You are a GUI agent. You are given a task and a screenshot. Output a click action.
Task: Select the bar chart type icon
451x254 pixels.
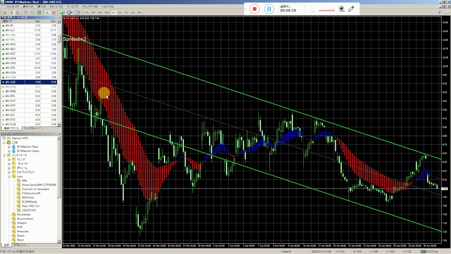5,12
